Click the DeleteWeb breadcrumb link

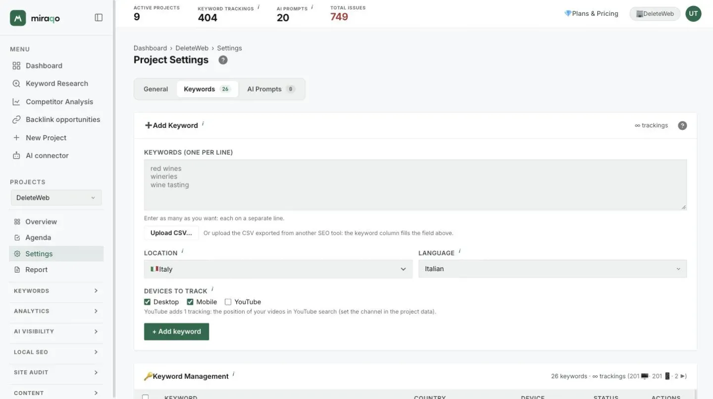(192, 48)
